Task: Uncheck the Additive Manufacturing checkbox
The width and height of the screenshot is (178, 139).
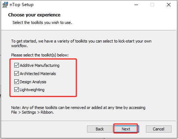Action: 16,65
